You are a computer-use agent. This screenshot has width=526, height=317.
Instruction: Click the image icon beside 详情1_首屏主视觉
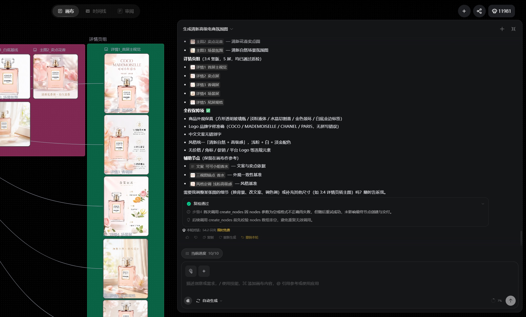tap(106, 49)
